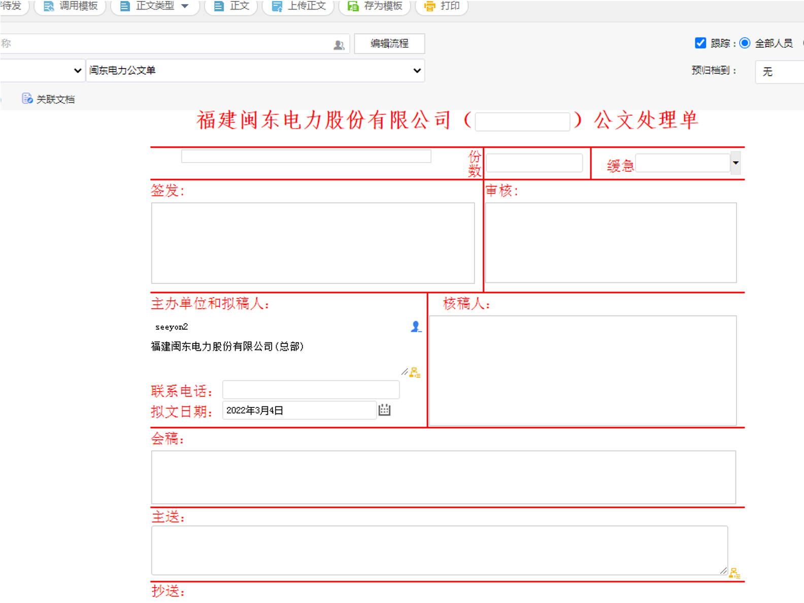Click the 调用模板 template icon
This screenshot has width=804, height=603.
[x=49, y=6]
